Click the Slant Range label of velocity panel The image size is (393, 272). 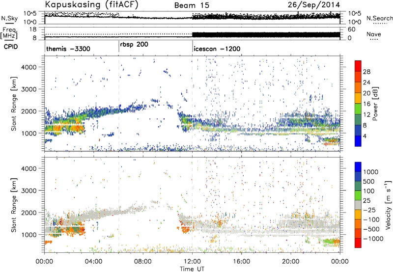14,205
